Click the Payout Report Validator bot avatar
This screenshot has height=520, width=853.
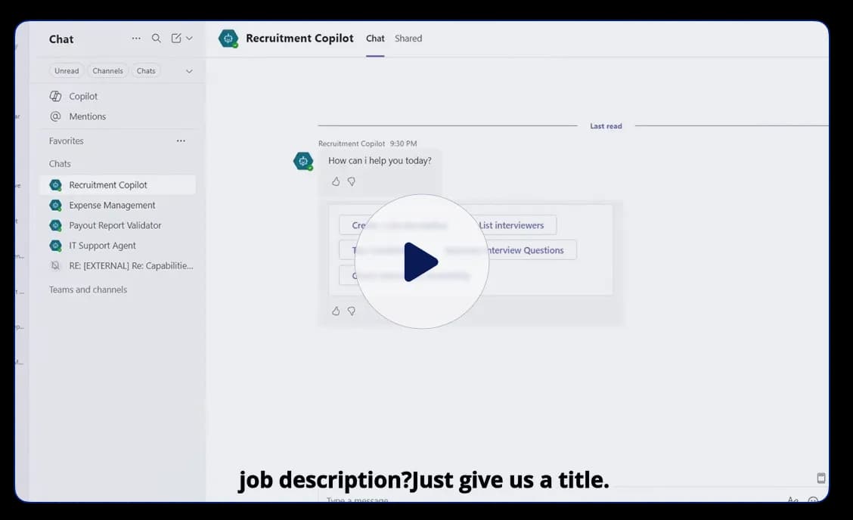coord(55,225)
